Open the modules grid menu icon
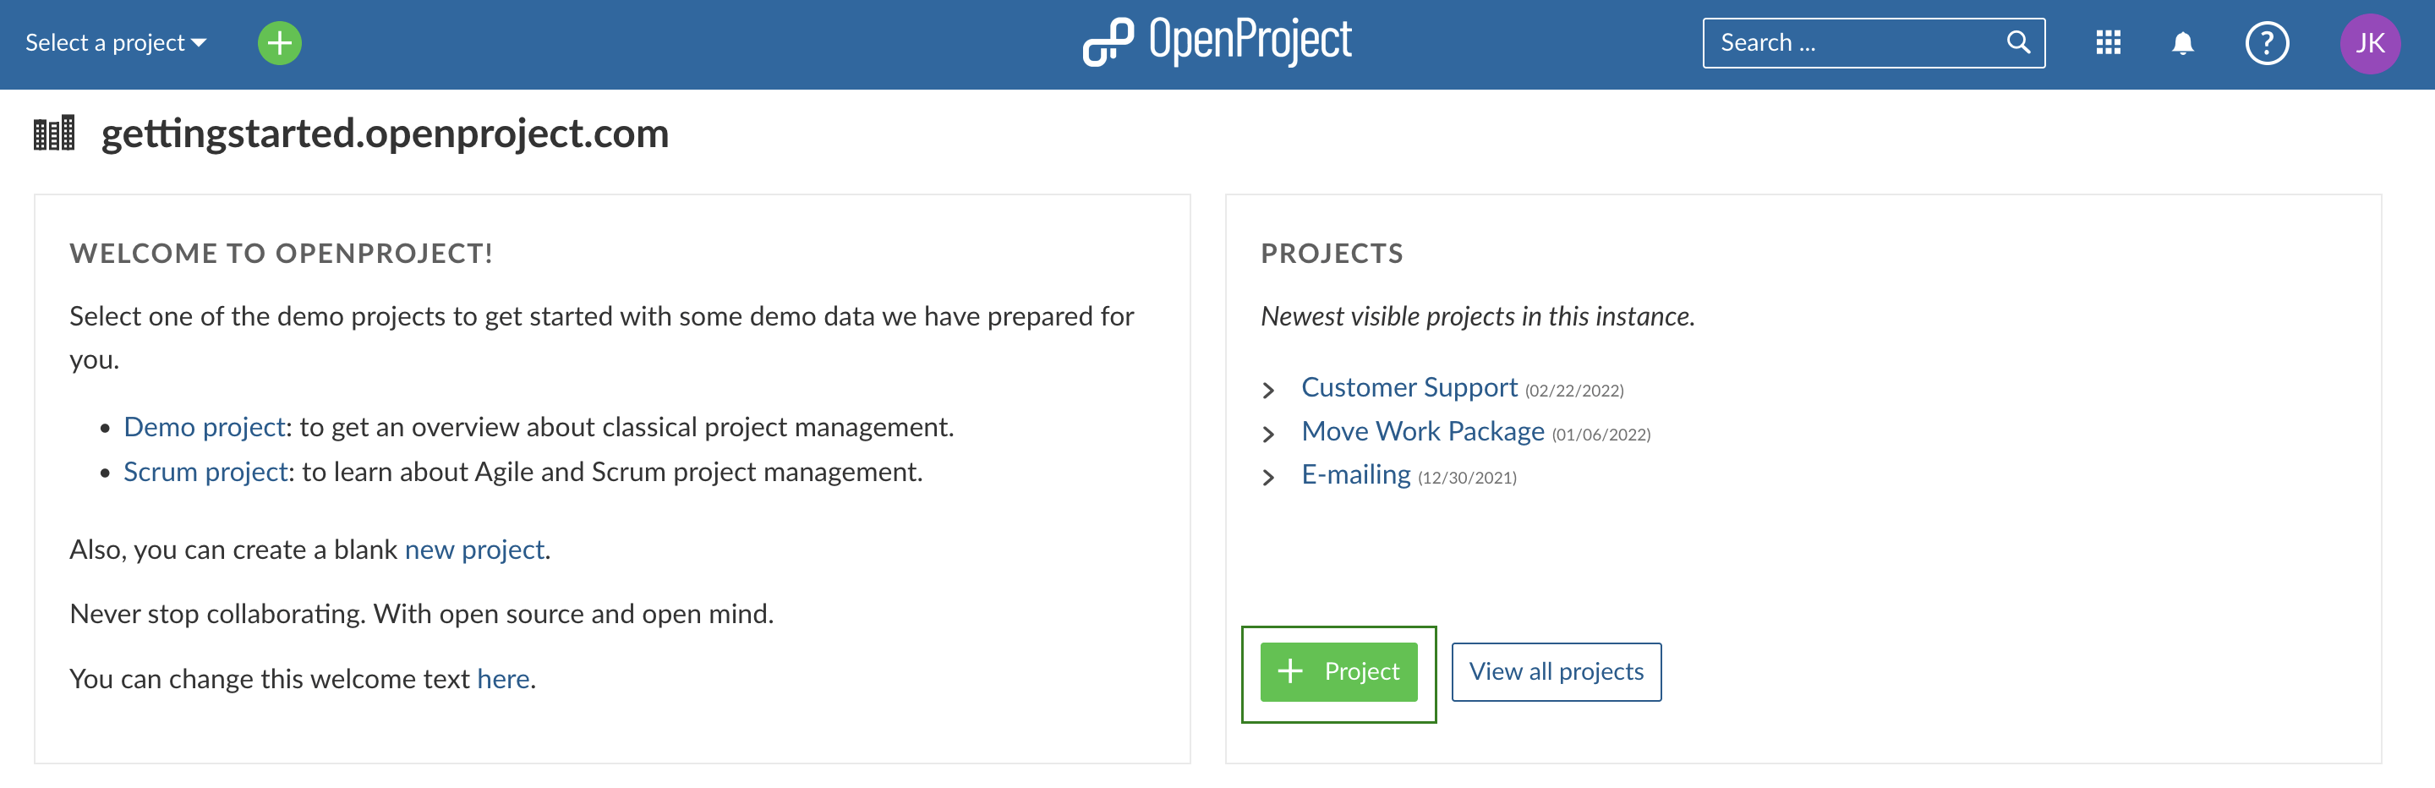 coord(2108,43)
